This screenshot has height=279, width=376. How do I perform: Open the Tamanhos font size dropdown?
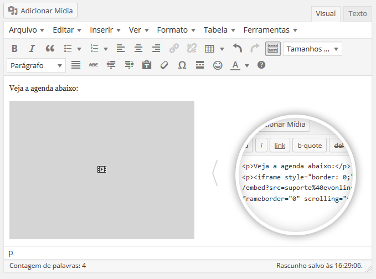312,49
